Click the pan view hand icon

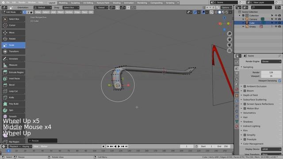(229, 39)
